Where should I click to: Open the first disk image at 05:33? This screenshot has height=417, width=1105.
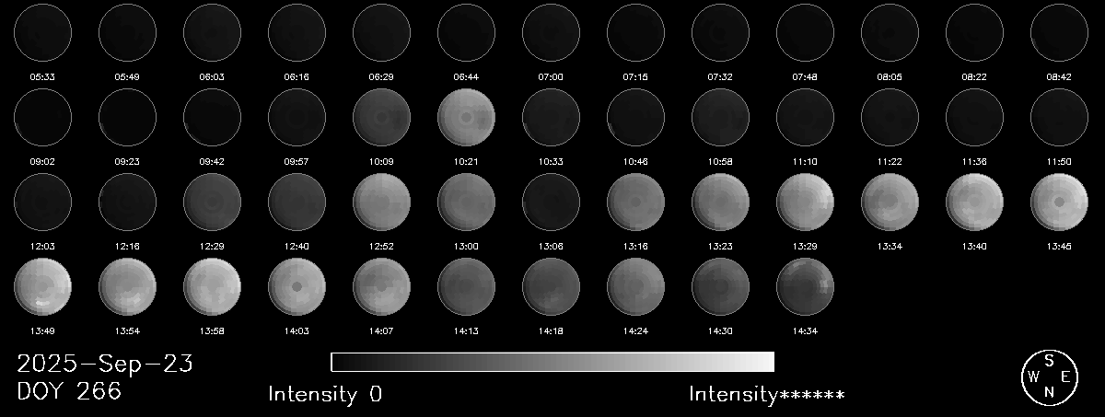click(x=42, y=33)
